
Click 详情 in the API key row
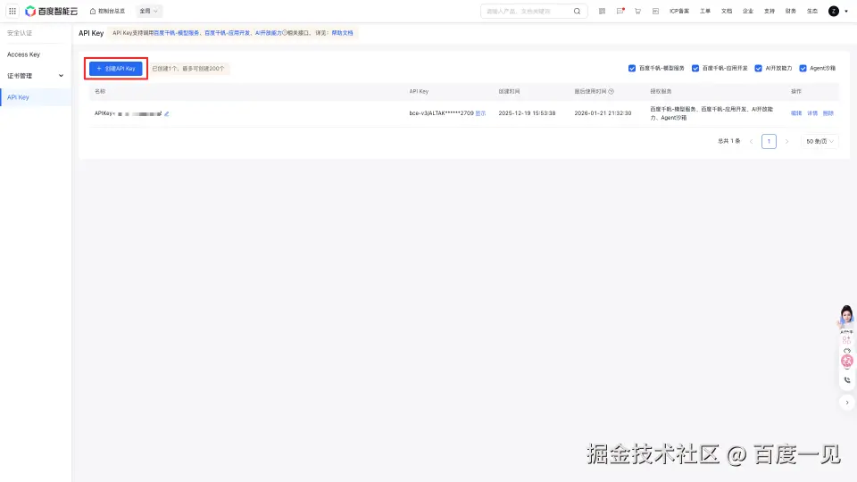click(x=812, y=113)
